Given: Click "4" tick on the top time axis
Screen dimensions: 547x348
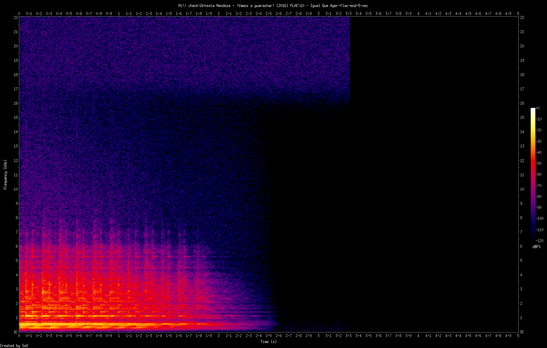Looking at the screenshot, I should [418, 14].
